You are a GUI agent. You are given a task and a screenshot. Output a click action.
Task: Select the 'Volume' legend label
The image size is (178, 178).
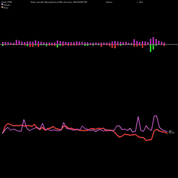(x=7, y=5)
